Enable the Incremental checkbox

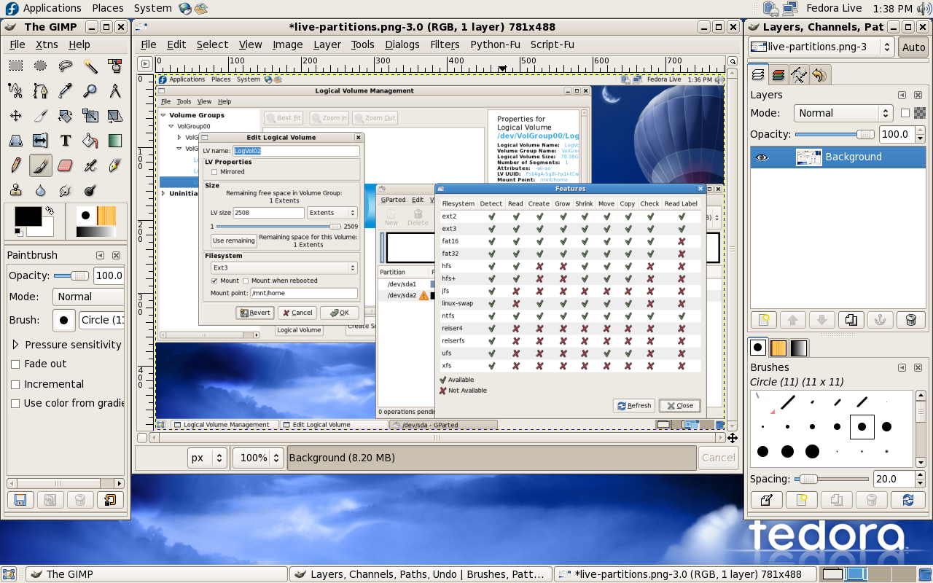(15, 384)
